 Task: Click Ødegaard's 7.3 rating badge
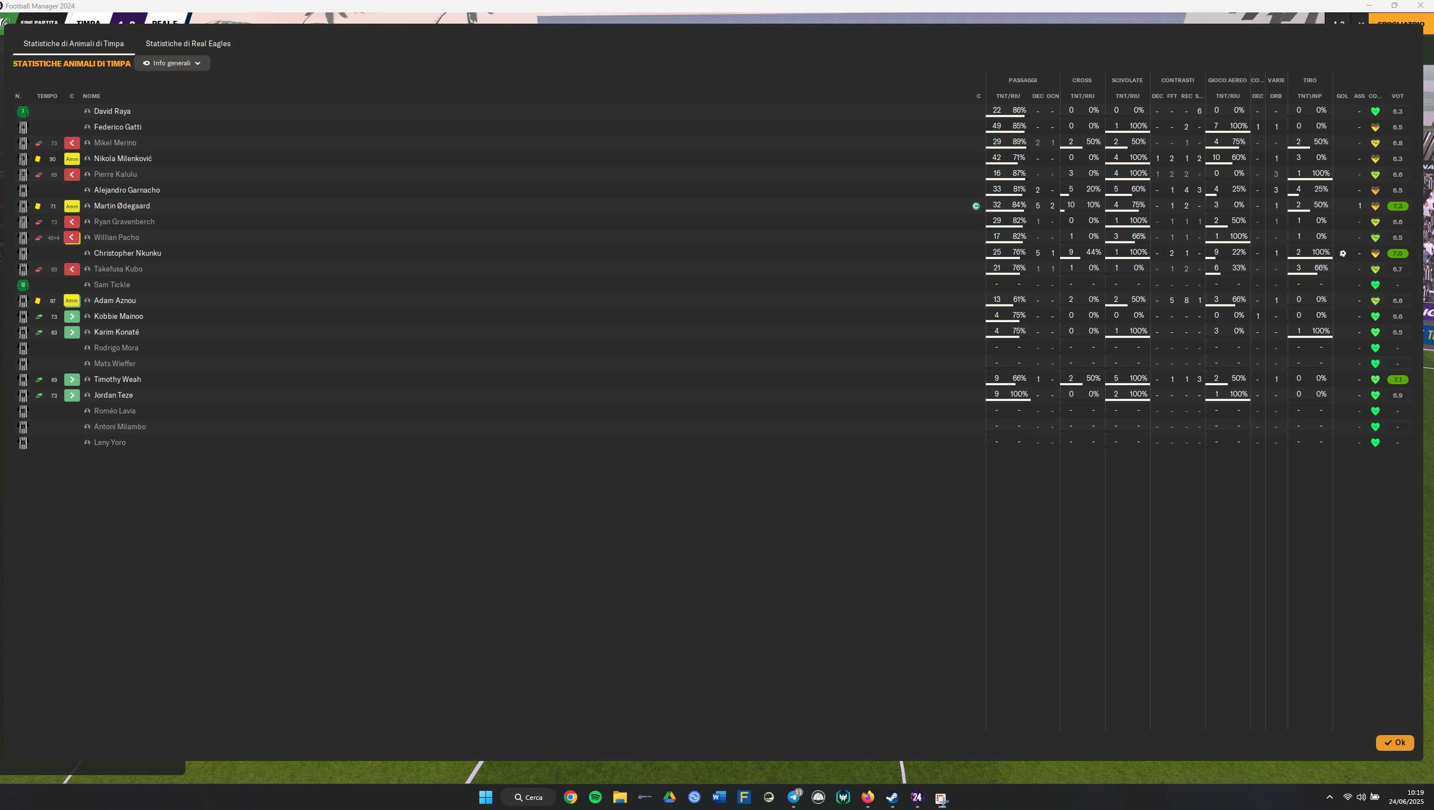point(1397,206)
